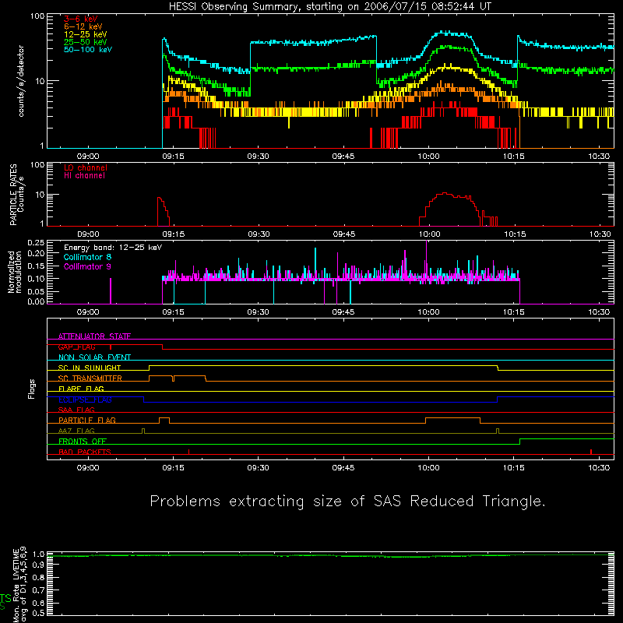623x623 pixels.
Task: Click the 0.15 value on the modulation y-axis
Action: coord(36,266)
